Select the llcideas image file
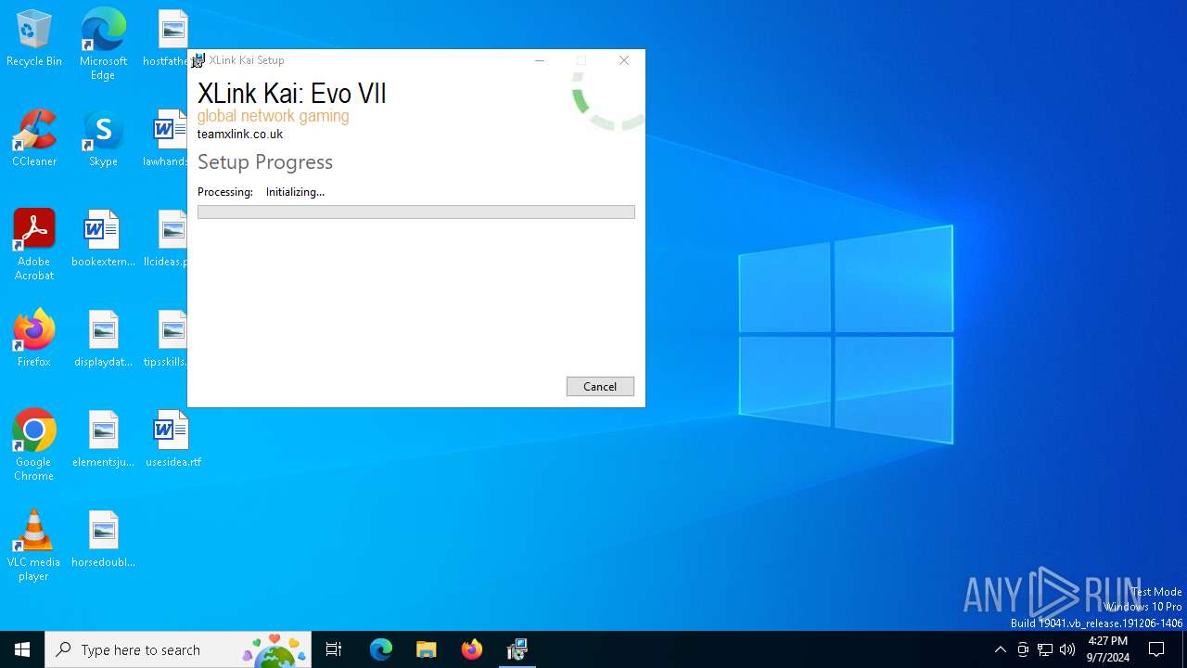Screen dimensions: 1187x668 pyautogui.click(x=167, y=239)
